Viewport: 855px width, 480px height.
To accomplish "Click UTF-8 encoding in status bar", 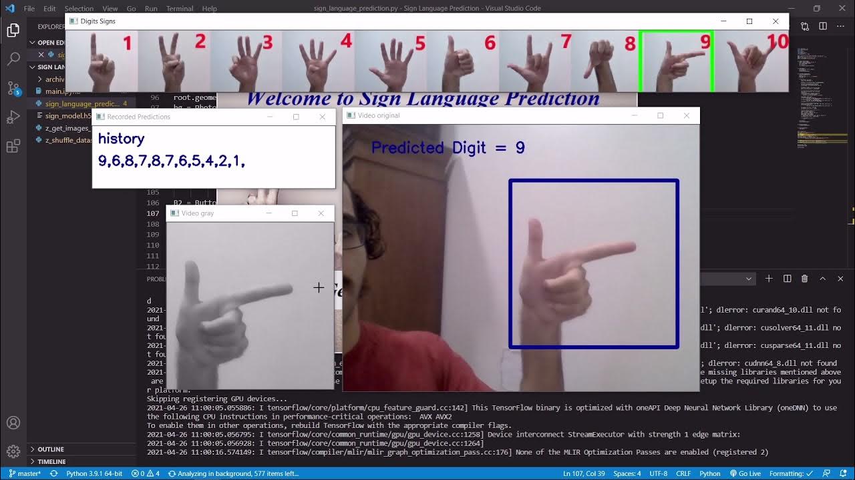I will (658, 473).
